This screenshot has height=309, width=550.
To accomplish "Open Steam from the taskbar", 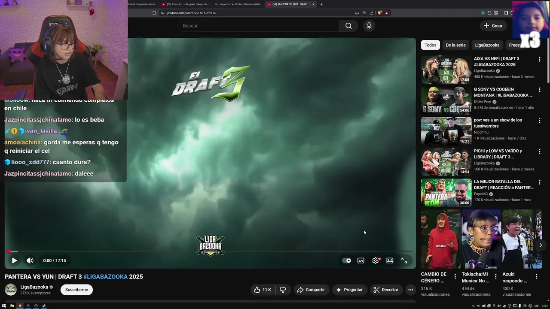I will [x=44, y=306].
